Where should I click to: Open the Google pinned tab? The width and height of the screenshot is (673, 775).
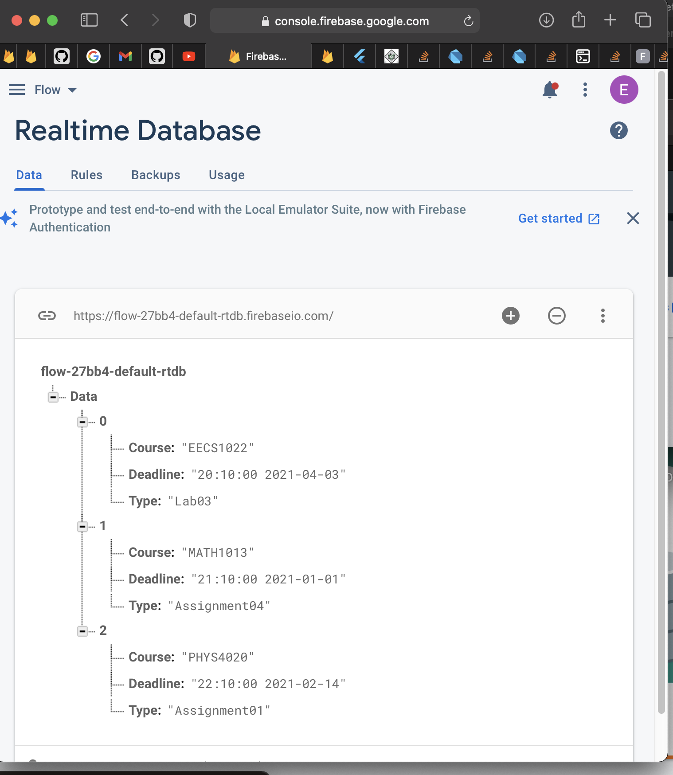click(94, 56)
